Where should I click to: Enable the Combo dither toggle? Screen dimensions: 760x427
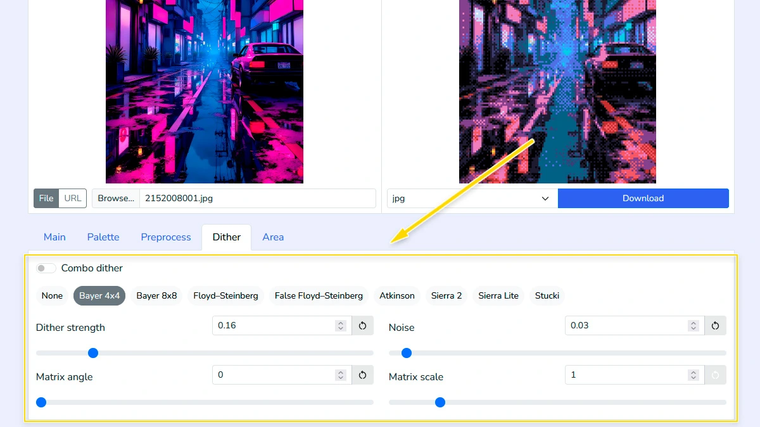pyautogui.click(x=46, y=268)
